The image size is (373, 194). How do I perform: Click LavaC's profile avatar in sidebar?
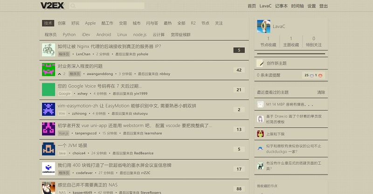click(263, 27)
